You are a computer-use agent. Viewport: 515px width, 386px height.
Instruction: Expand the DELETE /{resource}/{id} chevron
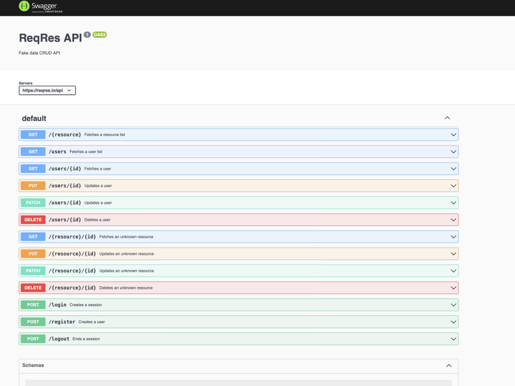[x=453, y=288]
